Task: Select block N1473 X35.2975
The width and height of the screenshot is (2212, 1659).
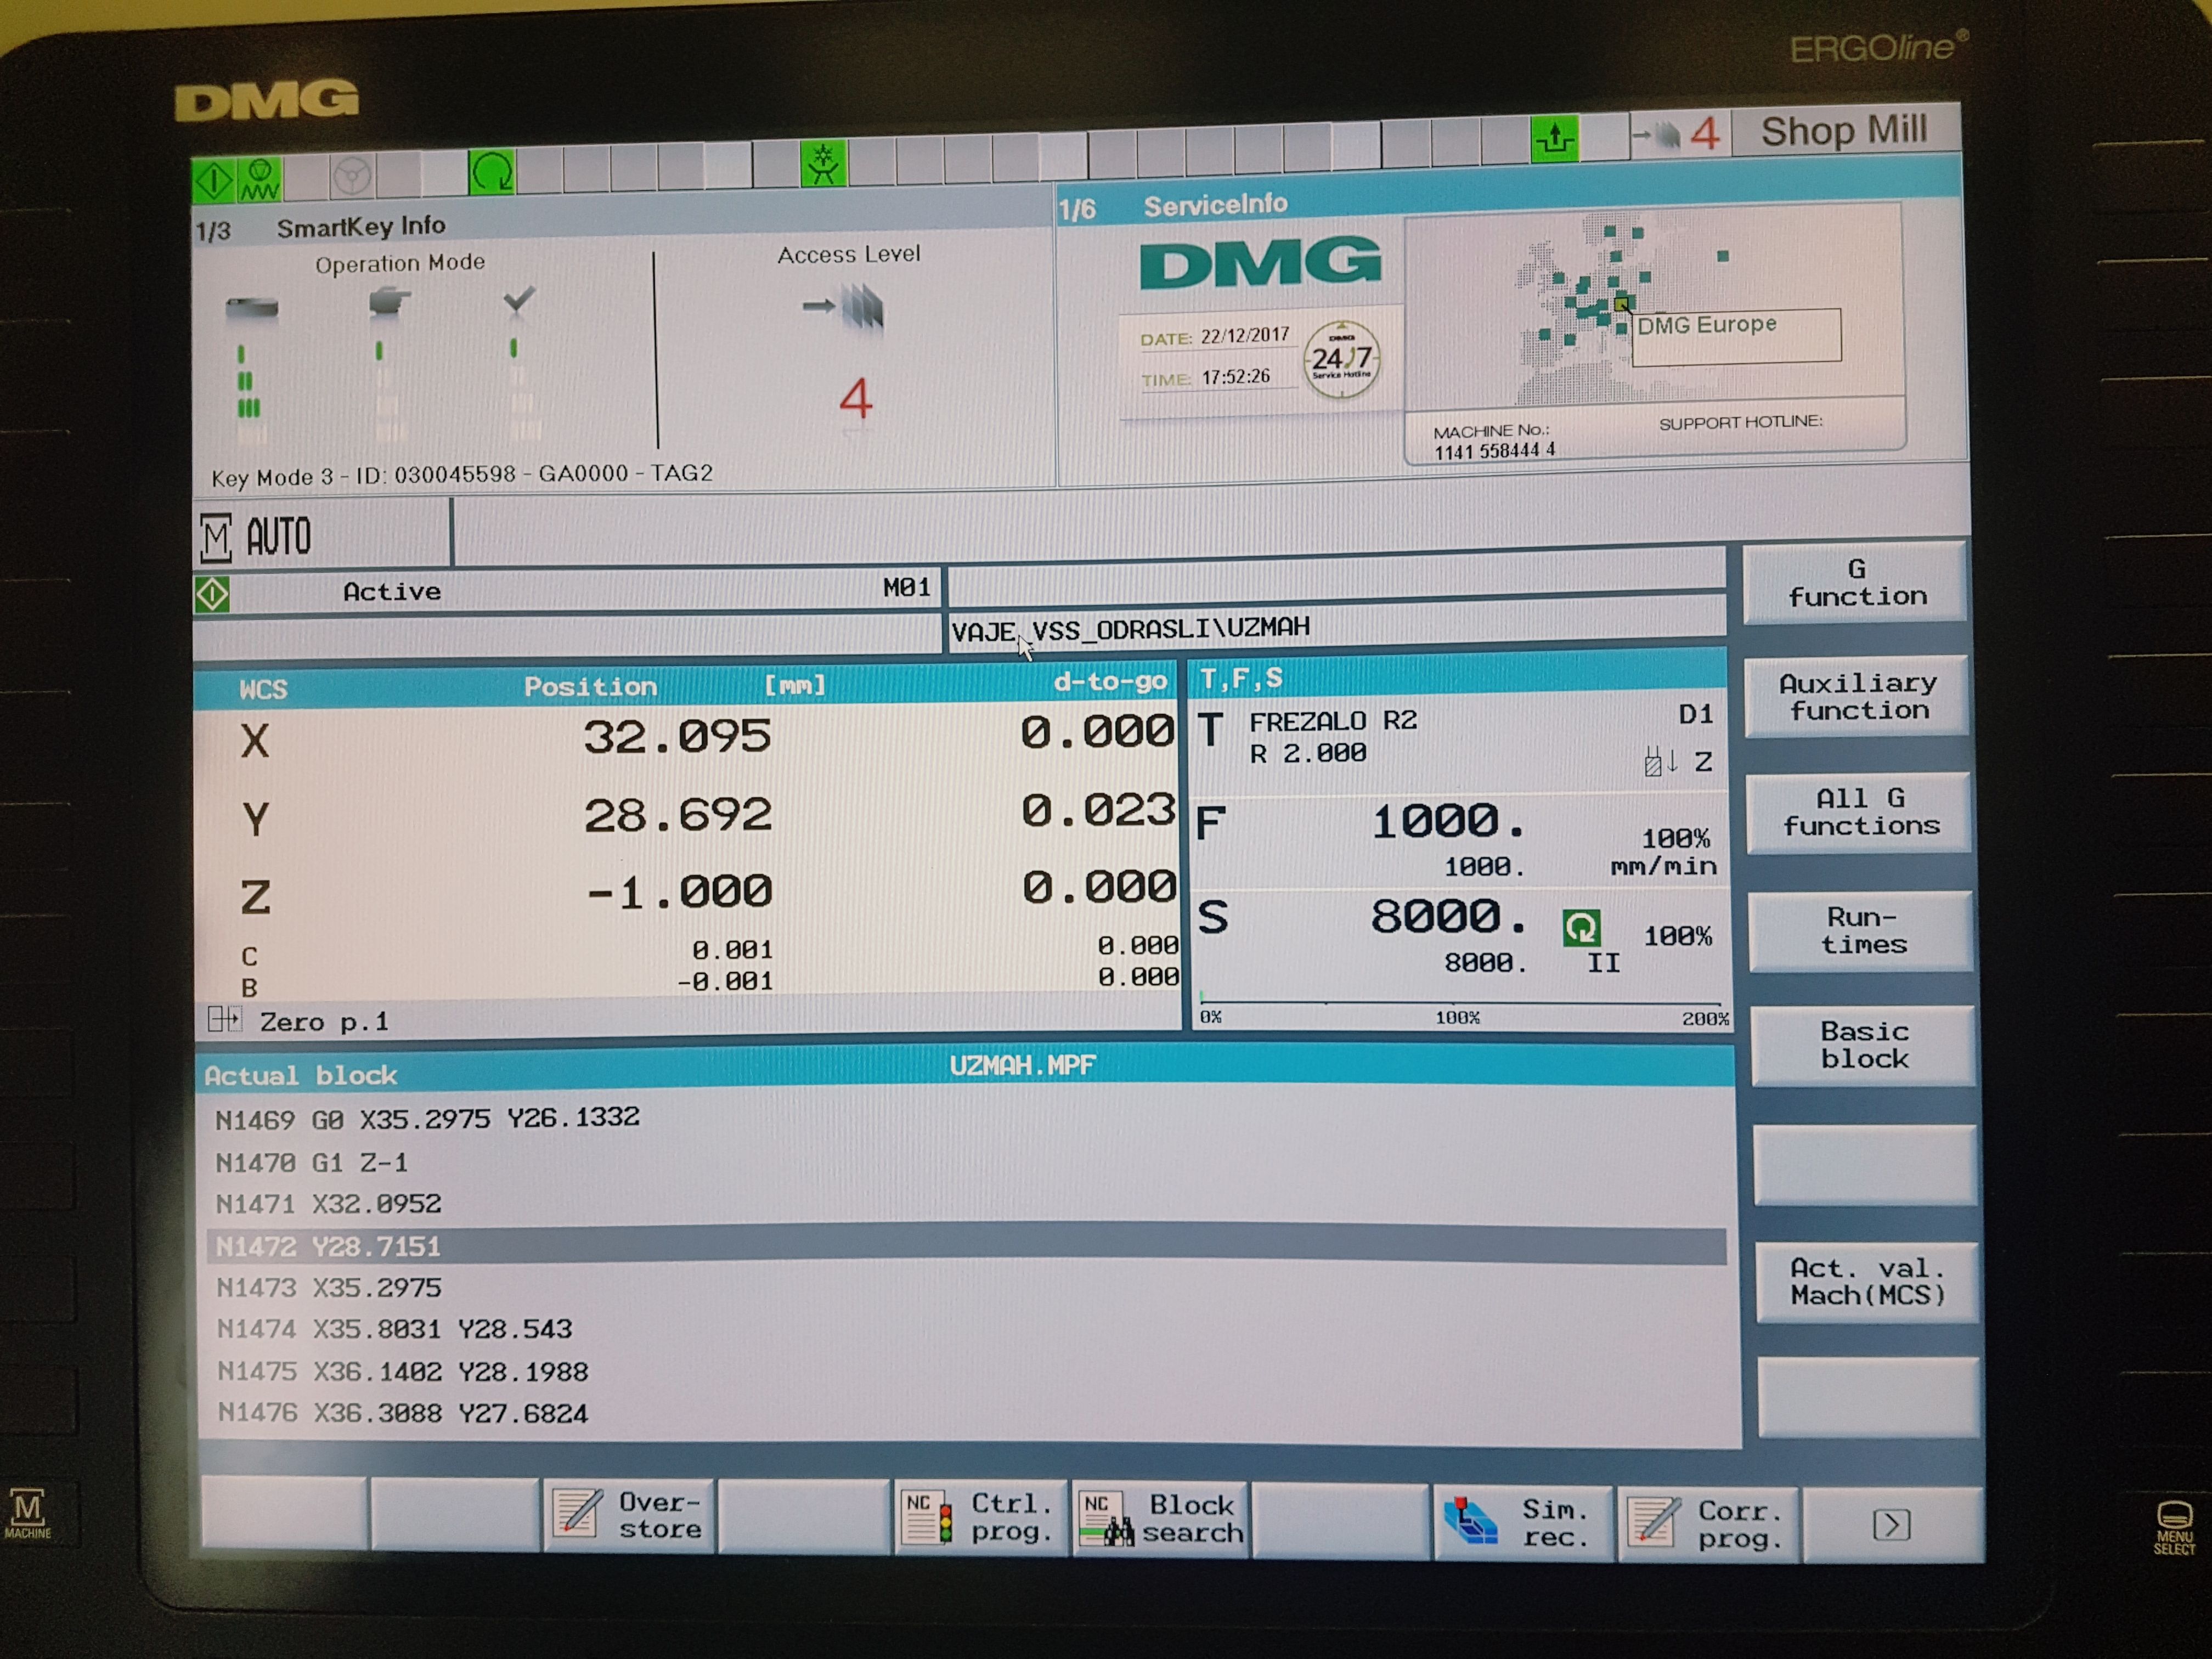Action: point(329,1288)
